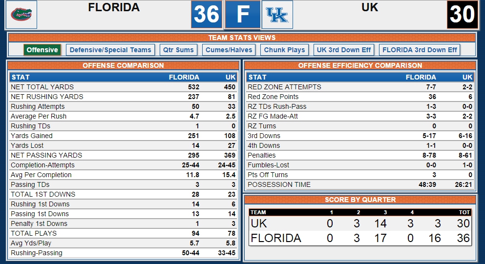Select the RED ZONE ATTEMPTS row
This screenshot has height=264, width=485.
tap(360, 87)
